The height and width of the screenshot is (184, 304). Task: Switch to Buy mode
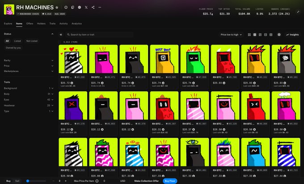8,181
